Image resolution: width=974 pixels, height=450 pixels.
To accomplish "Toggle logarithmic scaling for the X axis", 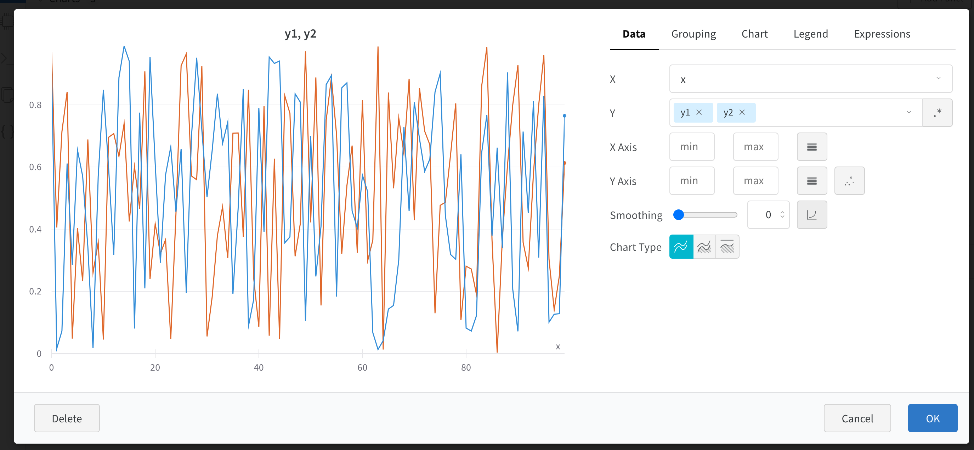I will 812,147.
